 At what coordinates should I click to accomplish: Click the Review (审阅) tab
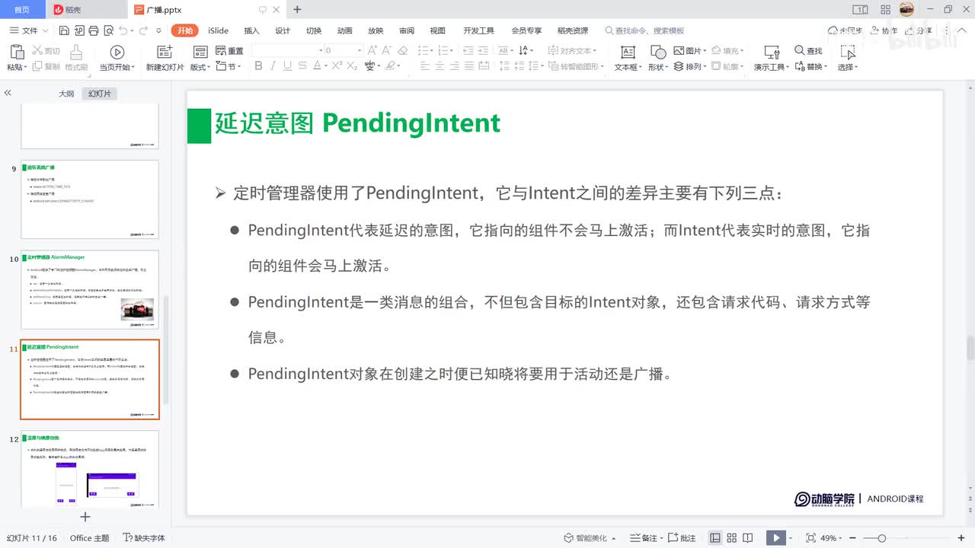(x=407, y=30)
